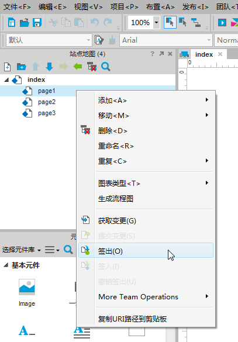This screenshot has width=238, height=342.
Task: Choose 生成流程图 from context menu
Action: click(146, 199)
